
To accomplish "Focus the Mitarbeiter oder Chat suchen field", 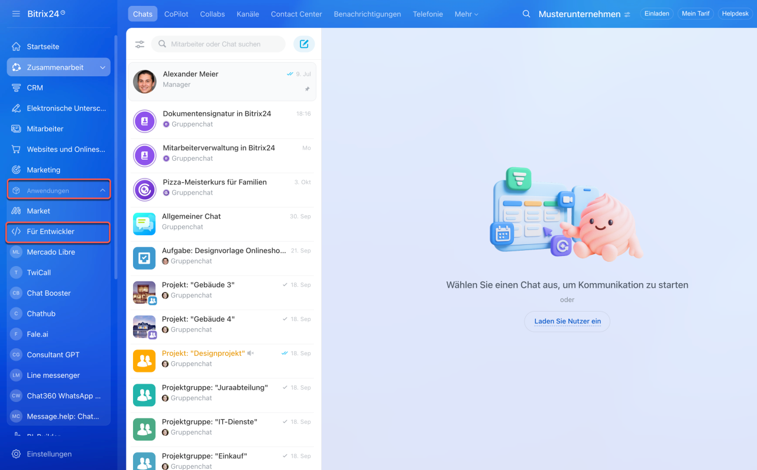I will 218,44.
